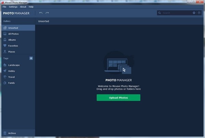Click the Family house icon
Viewport: 205px width, 138px height.
pos(5,83)
